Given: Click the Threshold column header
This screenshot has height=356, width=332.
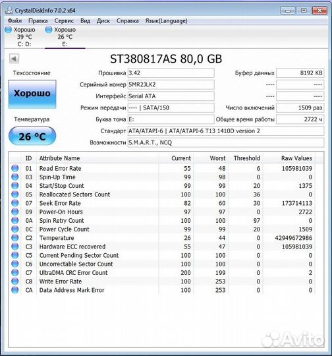Looking at the screenshot, I should click(245, 158).
